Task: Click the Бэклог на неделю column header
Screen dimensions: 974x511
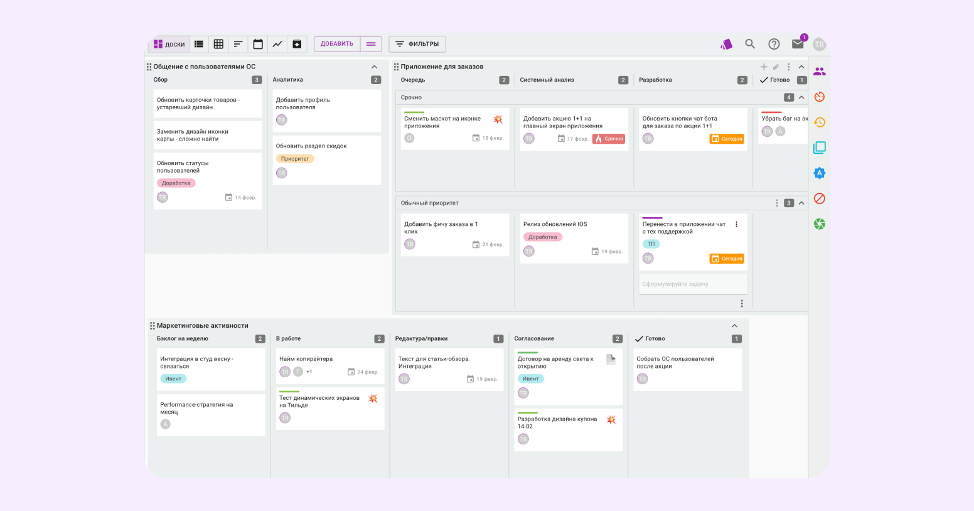Action: tap(183, 339)
